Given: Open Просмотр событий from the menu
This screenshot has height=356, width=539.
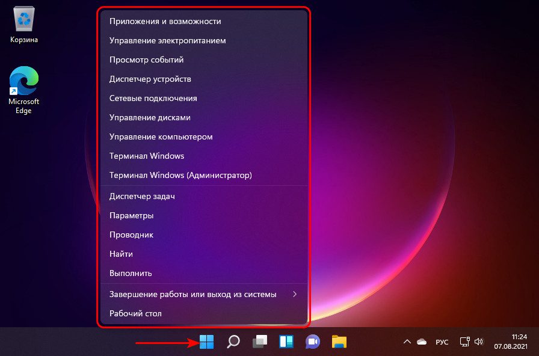Looking at the screenshot, I should click(x=204, y=60).
